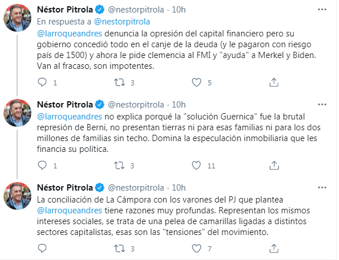Open @larroqueandres mention in La Cámpora tweet
Screen dimensions: 339x260
70,211
